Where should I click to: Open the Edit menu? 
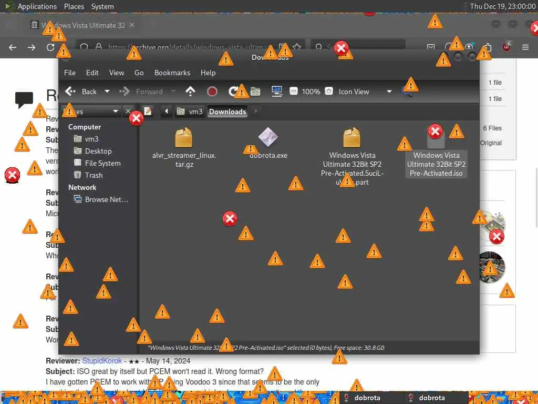point(92,73)
